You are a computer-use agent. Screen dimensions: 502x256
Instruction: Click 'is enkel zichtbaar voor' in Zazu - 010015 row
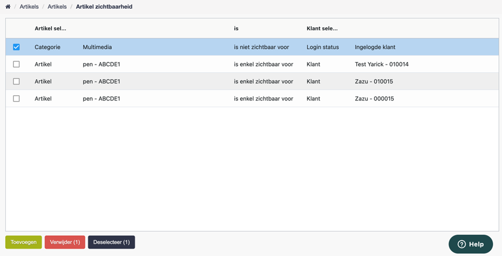[264, 82]
